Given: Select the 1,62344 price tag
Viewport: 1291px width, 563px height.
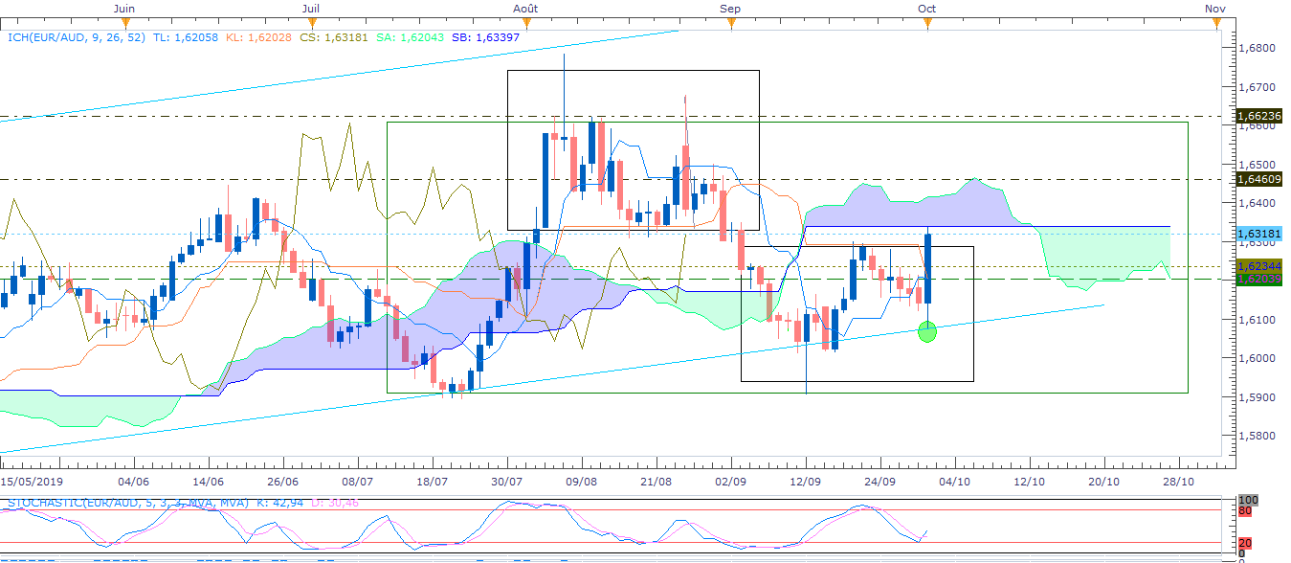Looking at the screenshot, I should [x=1260, y=266].
